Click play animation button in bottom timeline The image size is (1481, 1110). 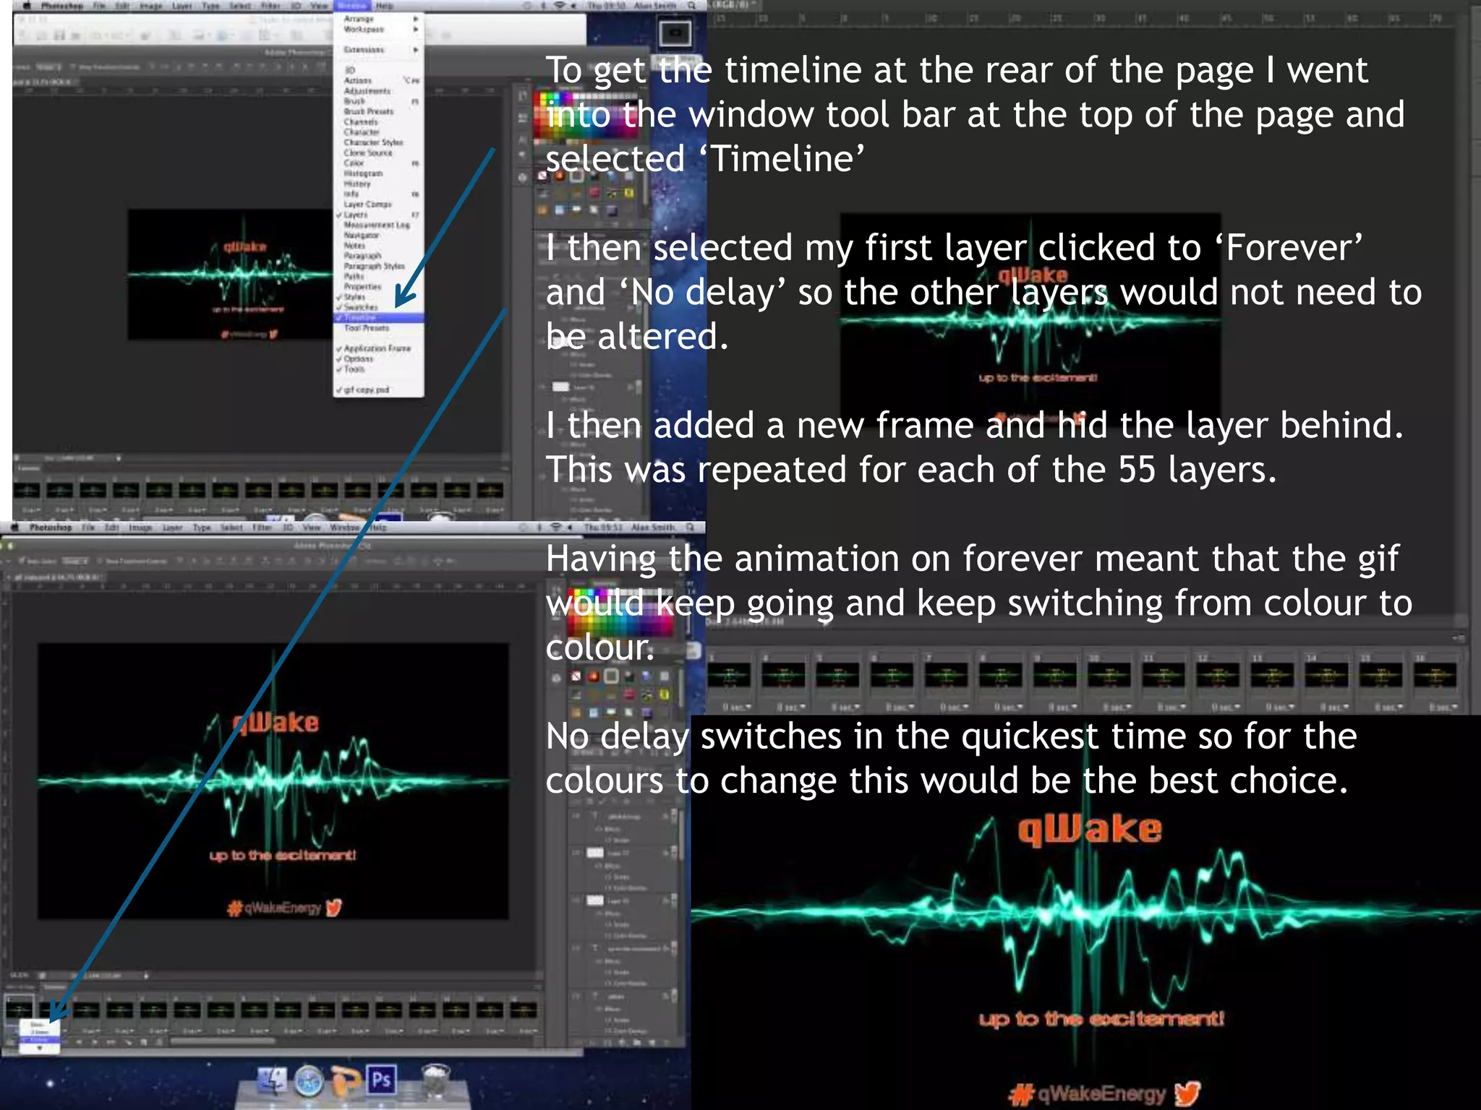point(95,1042)
